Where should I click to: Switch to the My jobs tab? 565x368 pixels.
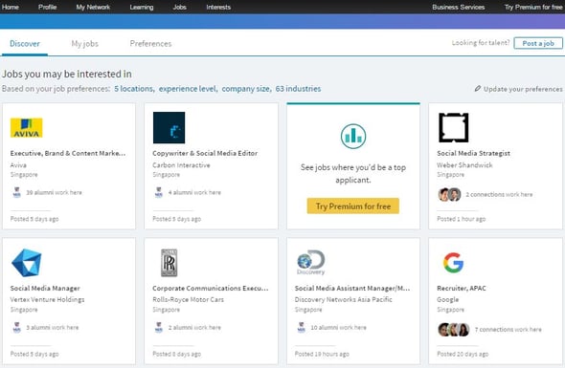pyautogui.click(x=84, y=44)
